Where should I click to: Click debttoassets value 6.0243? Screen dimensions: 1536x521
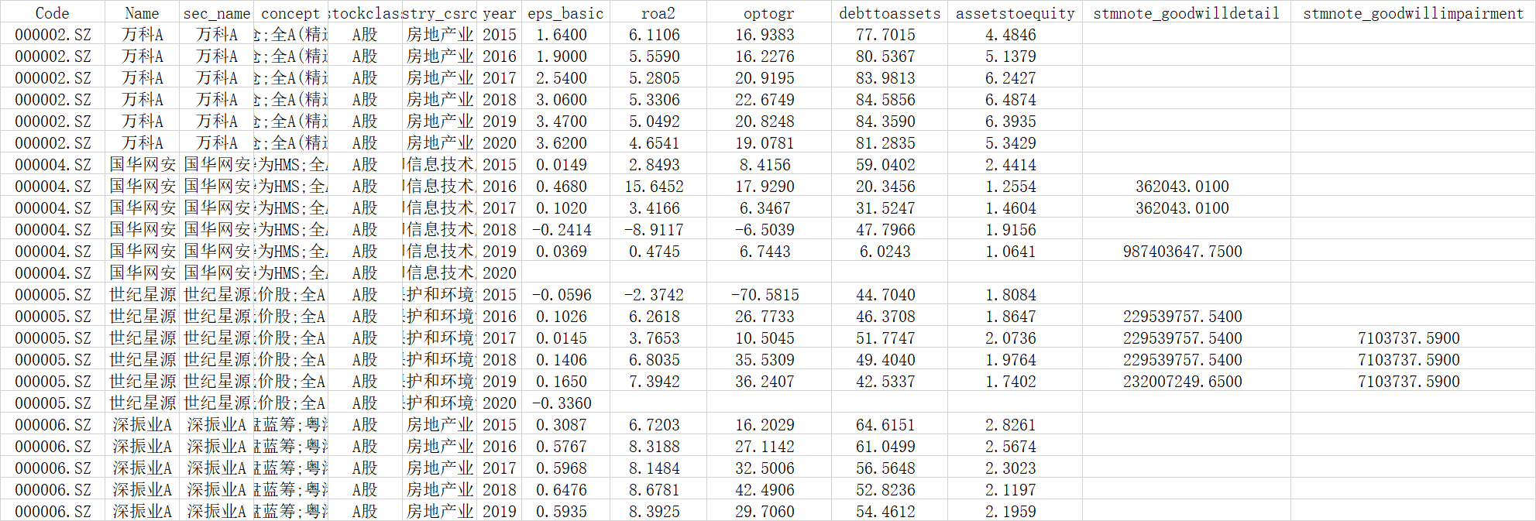(885, 252)
